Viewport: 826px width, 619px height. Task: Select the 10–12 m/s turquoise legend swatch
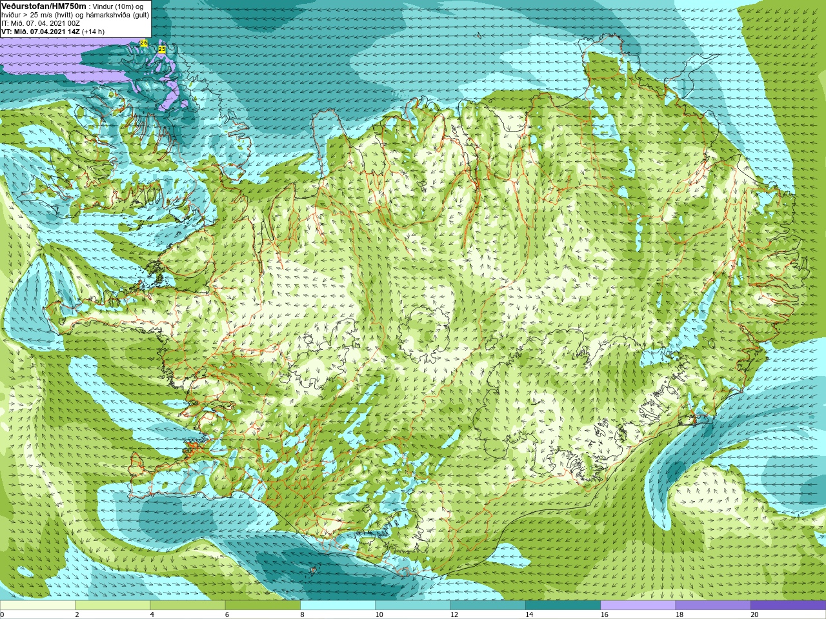coord(413,605)
